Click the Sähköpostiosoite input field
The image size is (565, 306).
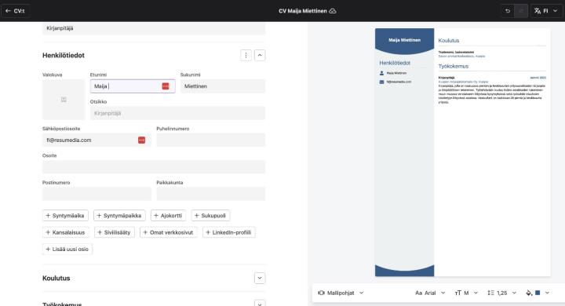click(x=97, y=140)
